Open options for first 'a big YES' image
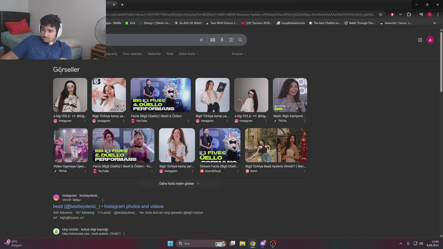Image resolution: width=443 pixels, height=249 pixels. (x=85, y=121)
